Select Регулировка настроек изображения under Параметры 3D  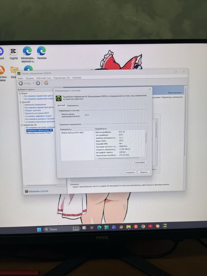[41, 127]
